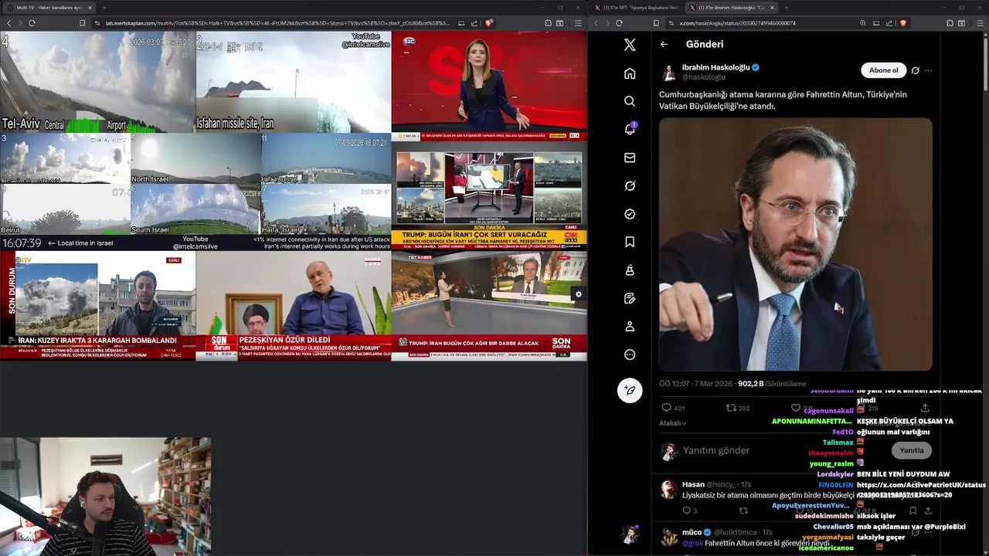This screenshot has height=556, width=989.
Task: Expand the Alakalı replies sort dropdown
Action: (672, 423)
